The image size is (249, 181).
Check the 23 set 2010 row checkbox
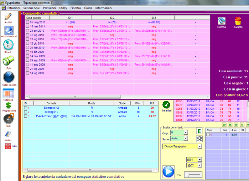[27, 31]
